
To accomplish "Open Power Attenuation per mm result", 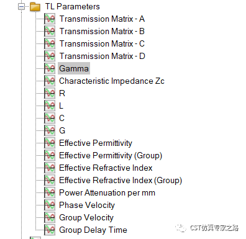I will tap(107, 193).
